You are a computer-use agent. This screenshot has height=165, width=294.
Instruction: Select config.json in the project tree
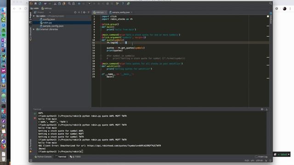(47, 19)
